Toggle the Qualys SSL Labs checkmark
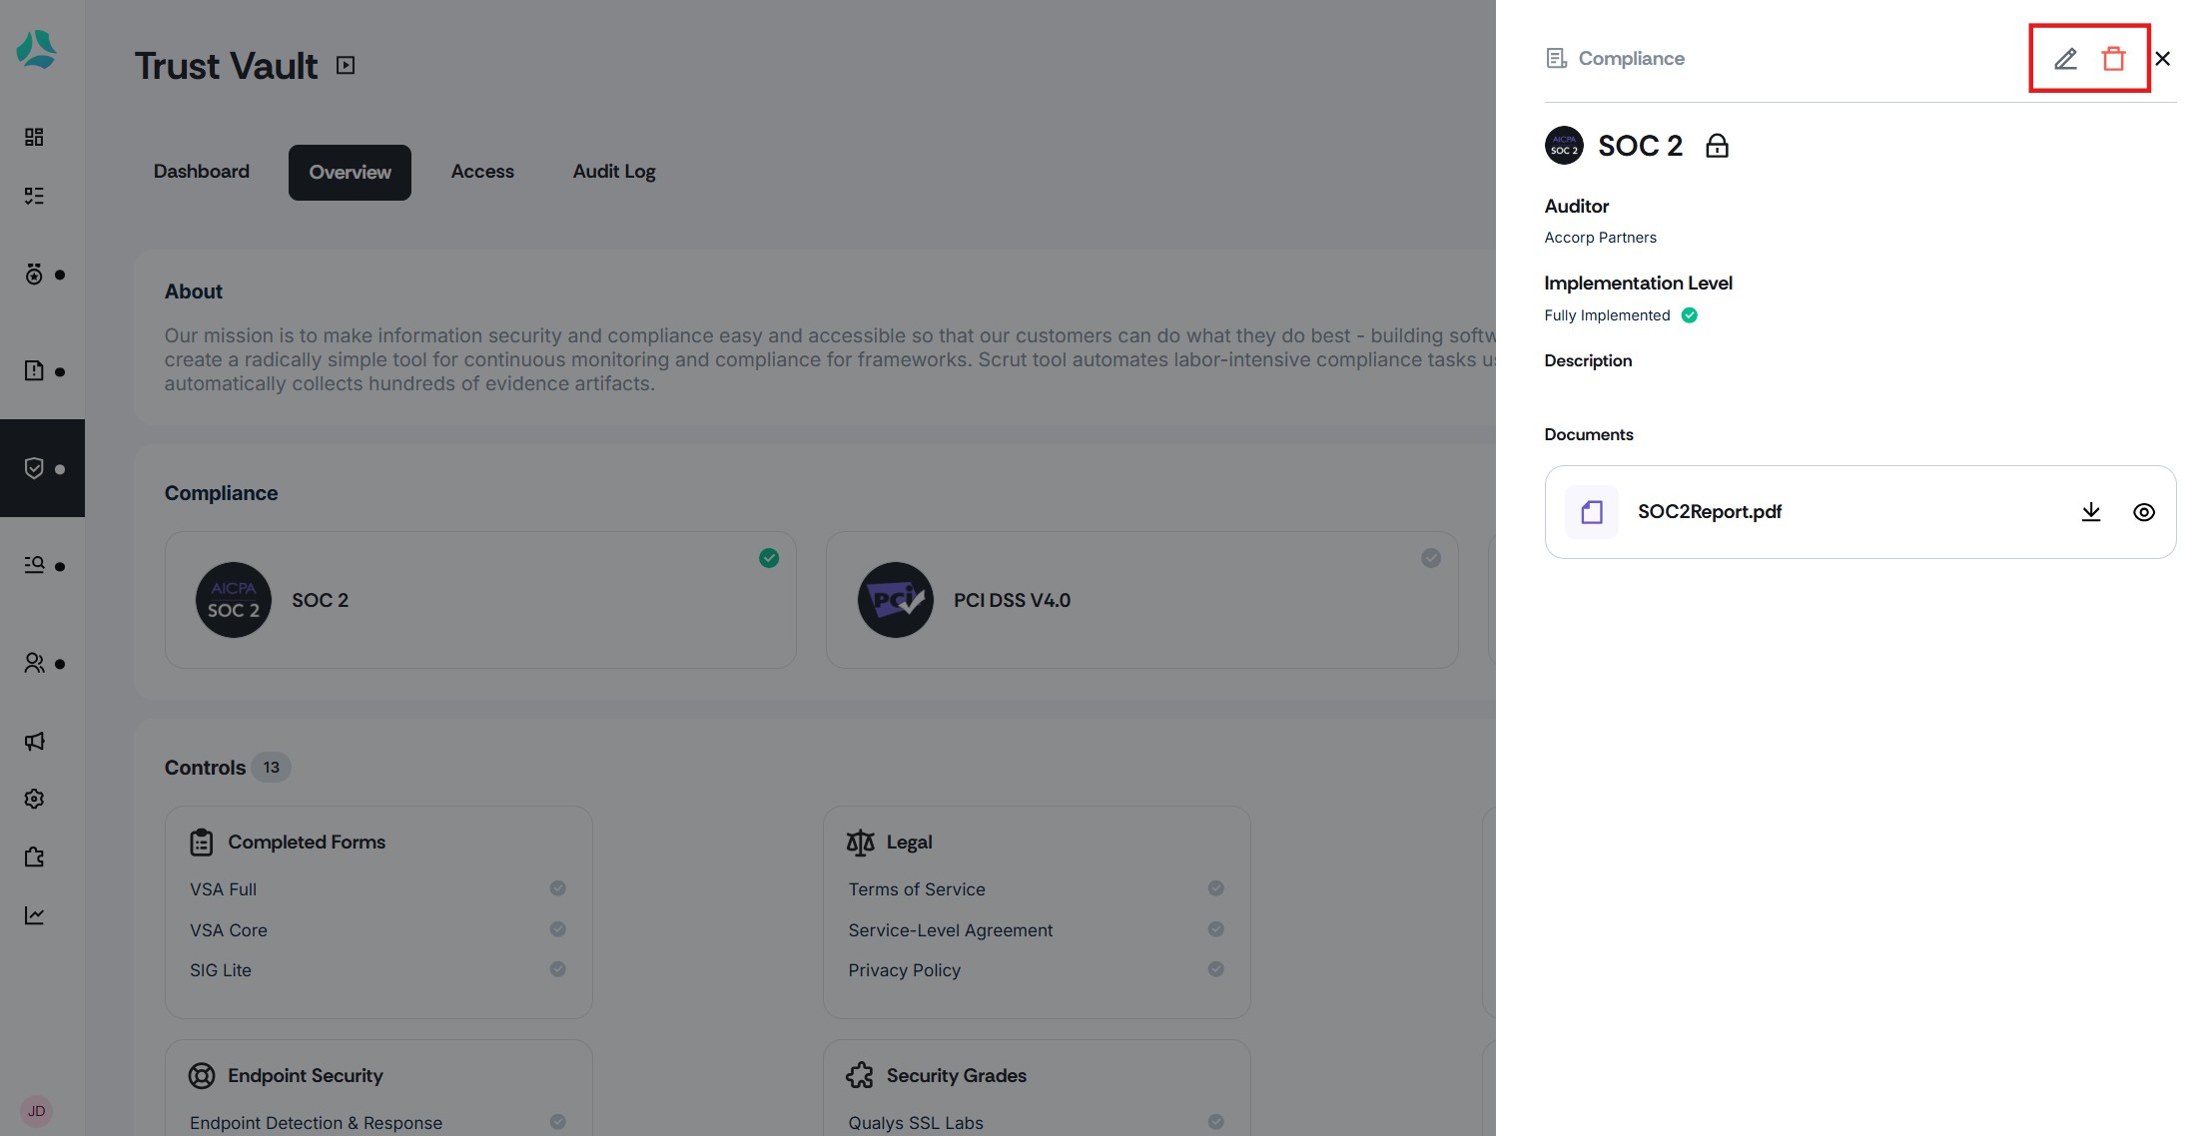 point(1216,1122)
